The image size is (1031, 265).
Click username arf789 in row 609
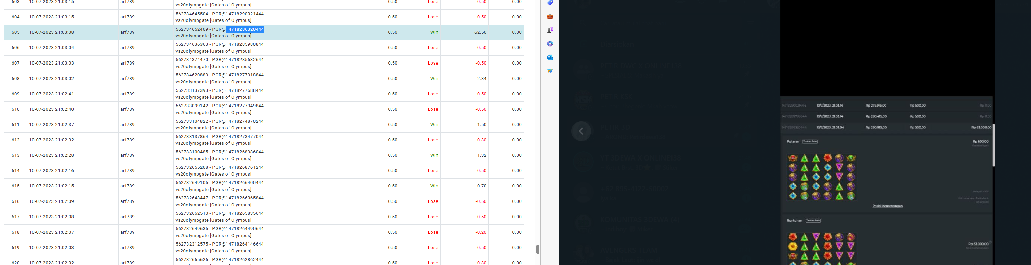tap(128, 94)
